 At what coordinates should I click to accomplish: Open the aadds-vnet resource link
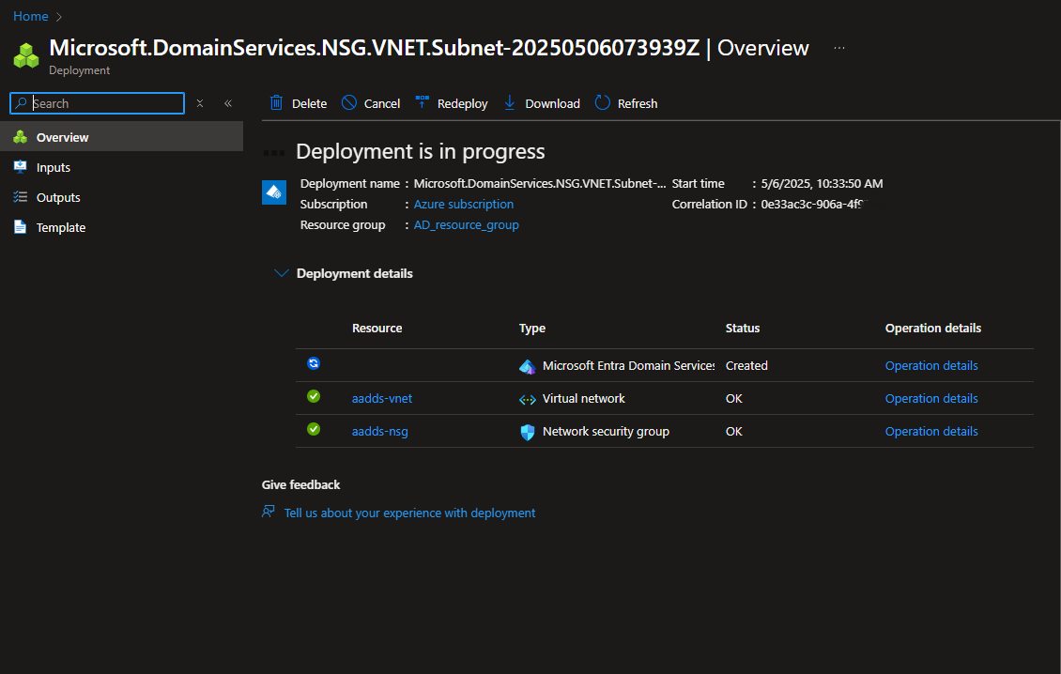(x=382, y=398)
